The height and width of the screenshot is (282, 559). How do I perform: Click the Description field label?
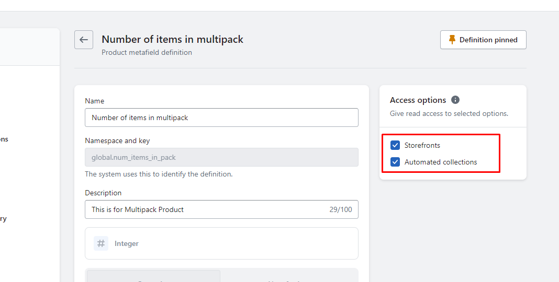click(x=103, y=193)
